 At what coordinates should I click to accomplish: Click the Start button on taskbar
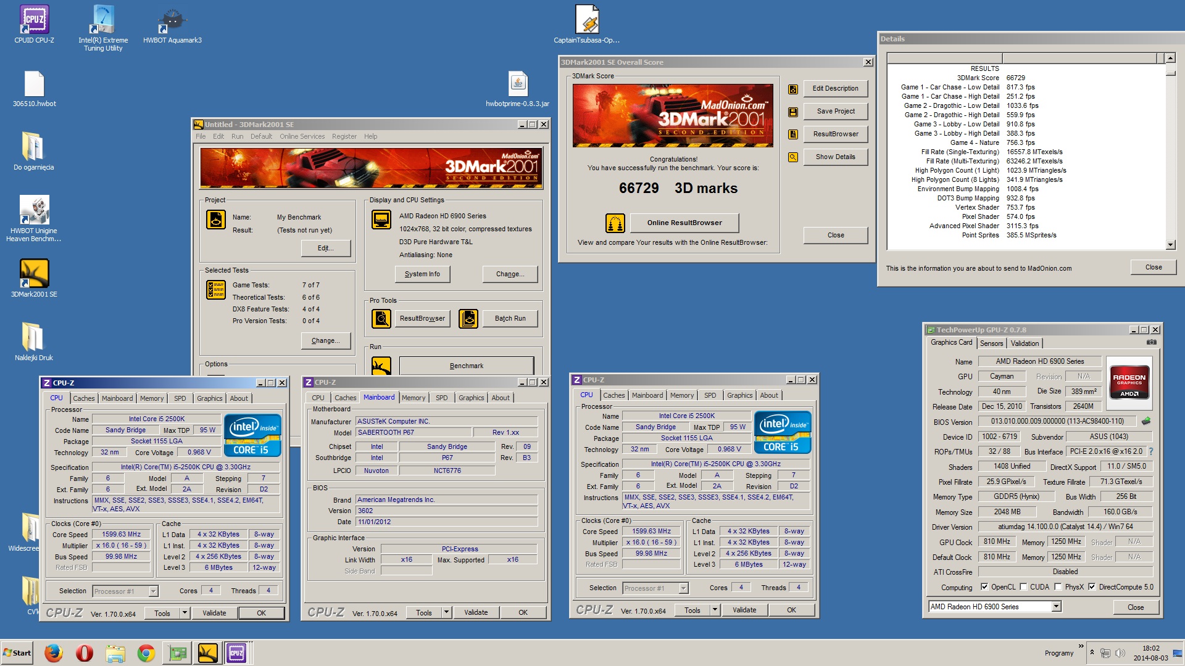click(17, 652)
